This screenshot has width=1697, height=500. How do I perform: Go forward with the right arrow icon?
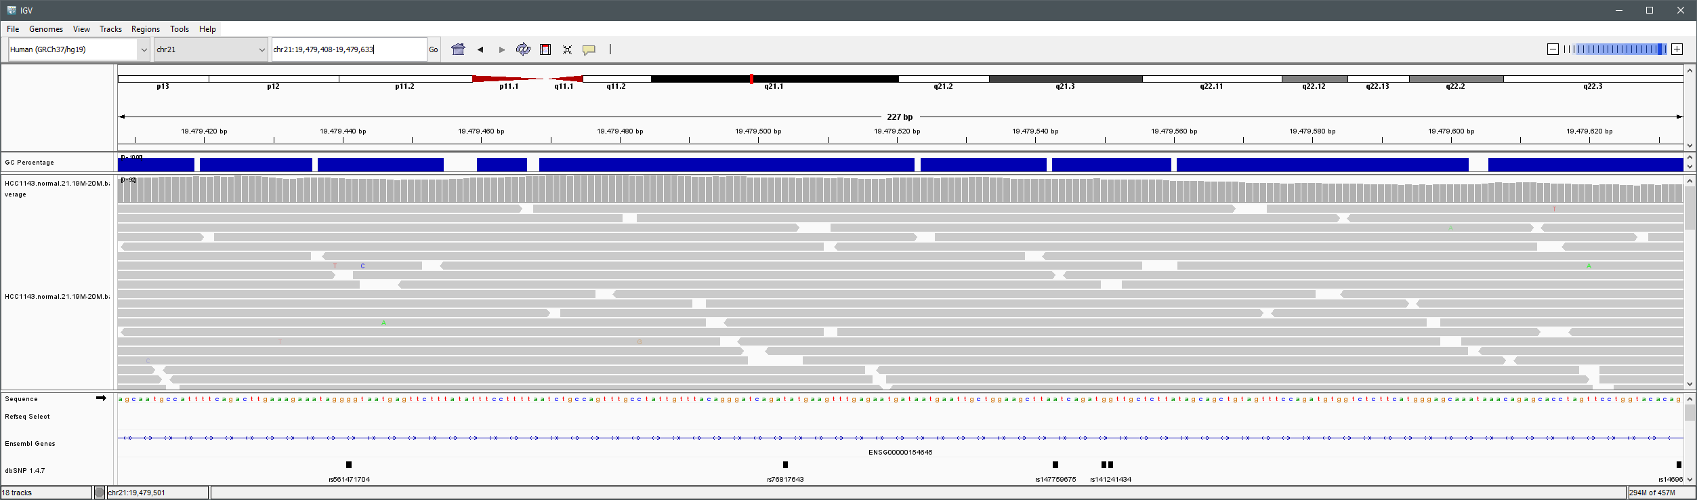click(x=501, y=49)
